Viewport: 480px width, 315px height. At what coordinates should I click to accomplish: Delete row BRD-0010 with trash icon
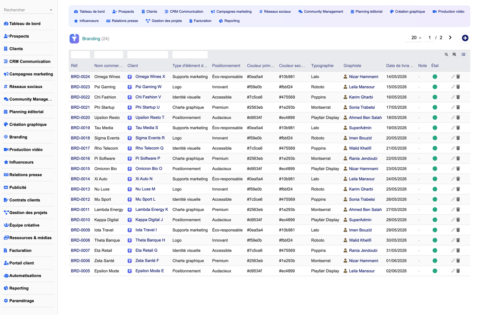point(458,220)
